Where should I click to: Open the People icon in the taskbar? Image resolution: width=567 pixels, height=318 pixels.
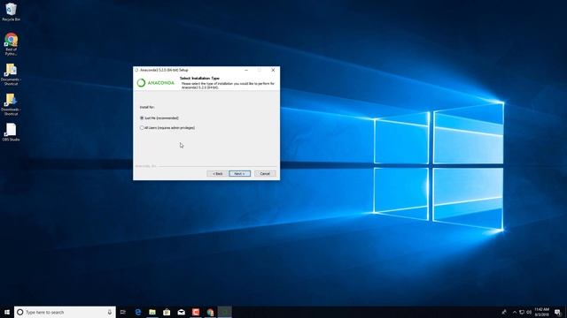pyautogui.click(x=504, y=312)
